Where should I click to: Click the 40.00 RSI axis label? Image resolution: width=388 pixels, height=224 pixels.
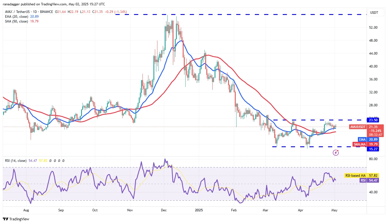(x=373, y=192)
